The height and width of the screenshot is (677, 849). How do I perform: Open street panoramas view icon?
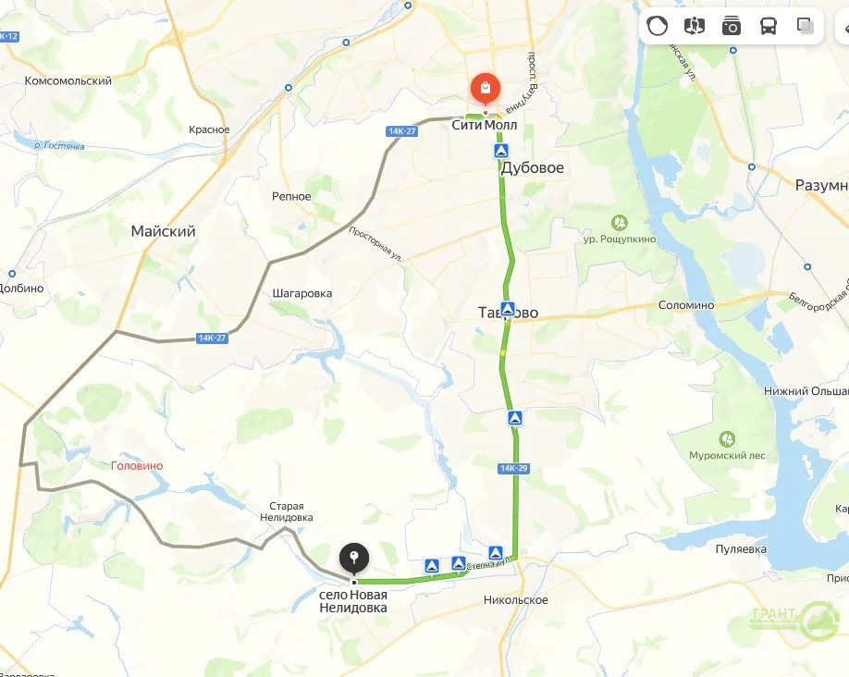695,26
